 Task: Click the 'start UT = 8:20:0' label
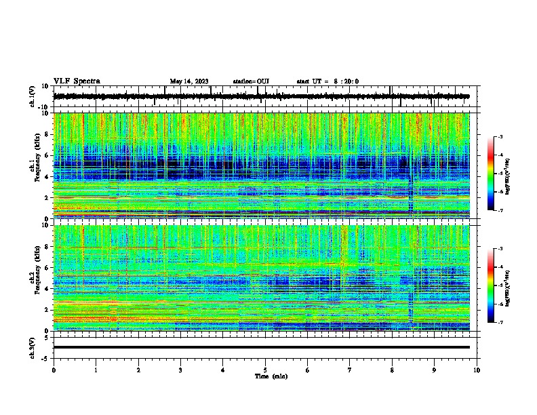tap(327, 81)
